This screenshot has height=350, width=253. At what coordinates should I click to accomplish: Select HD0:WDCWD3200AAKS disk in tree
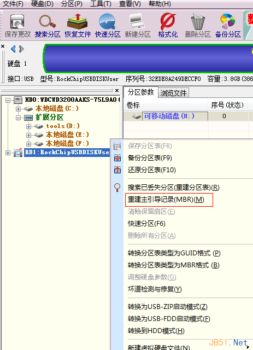click(72, 100)
